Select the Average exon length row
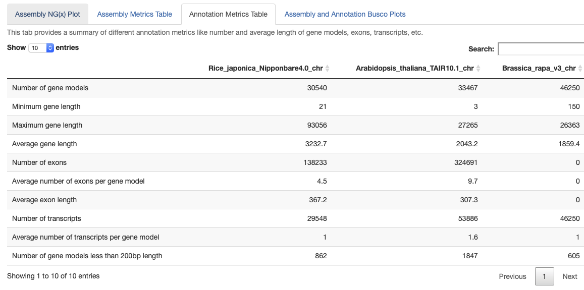Screen dimensions: 584x290 click(x=44, y=200)
